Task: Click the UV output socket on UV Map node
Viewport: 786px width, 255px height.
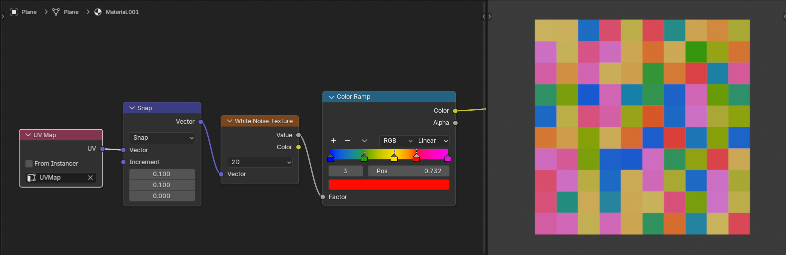Action: click(102, 149)
